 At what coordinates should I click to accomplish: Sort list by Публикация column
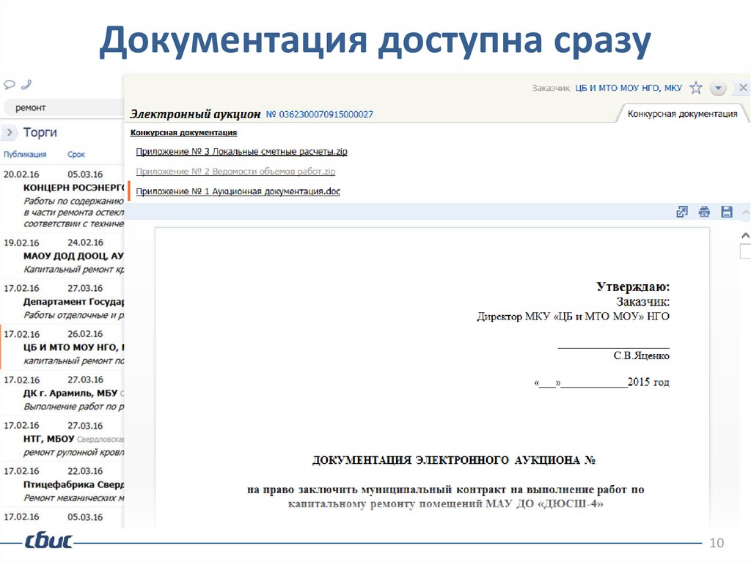point(25,155)
